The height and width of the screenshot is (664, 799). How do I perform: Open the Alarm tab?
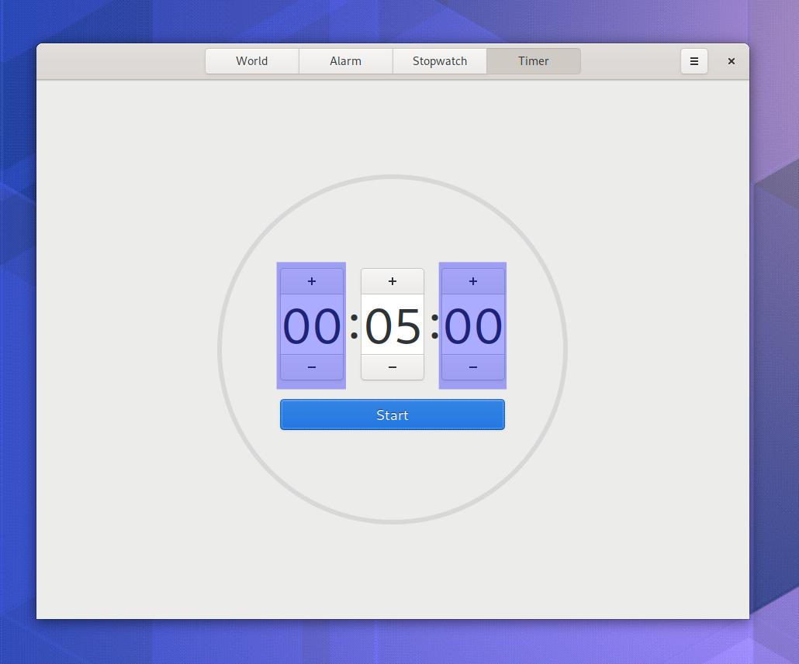tap(346, 61)
